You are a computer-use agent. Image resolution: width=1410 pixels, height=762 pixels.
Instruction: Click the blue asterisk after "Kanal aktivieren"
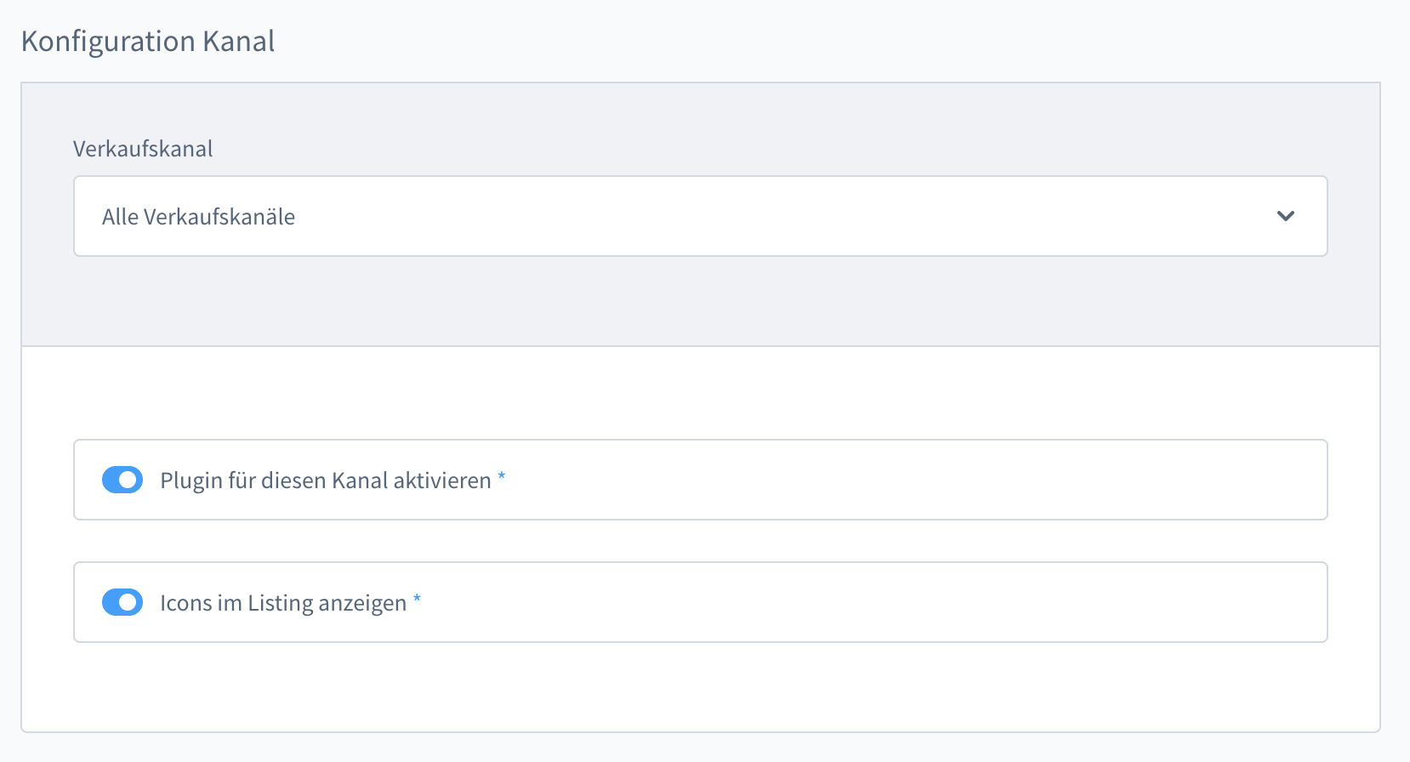(502, 476)
